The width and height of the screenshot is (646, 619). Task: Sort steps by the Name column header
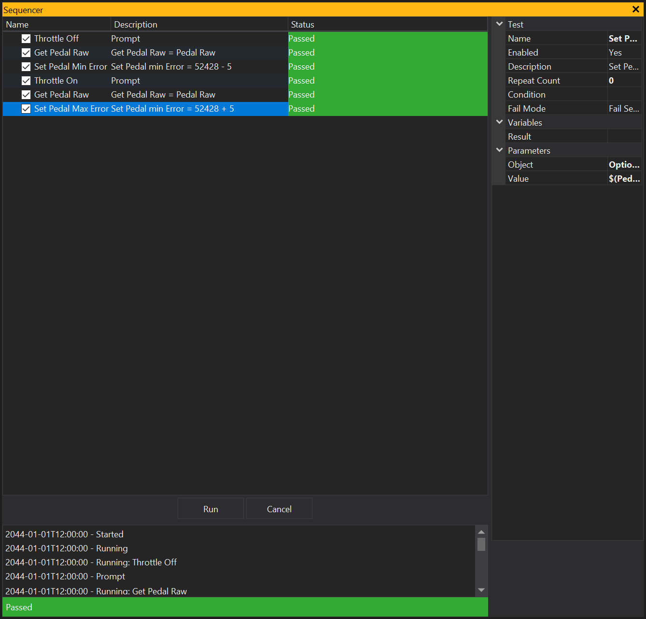pos(56,25)
